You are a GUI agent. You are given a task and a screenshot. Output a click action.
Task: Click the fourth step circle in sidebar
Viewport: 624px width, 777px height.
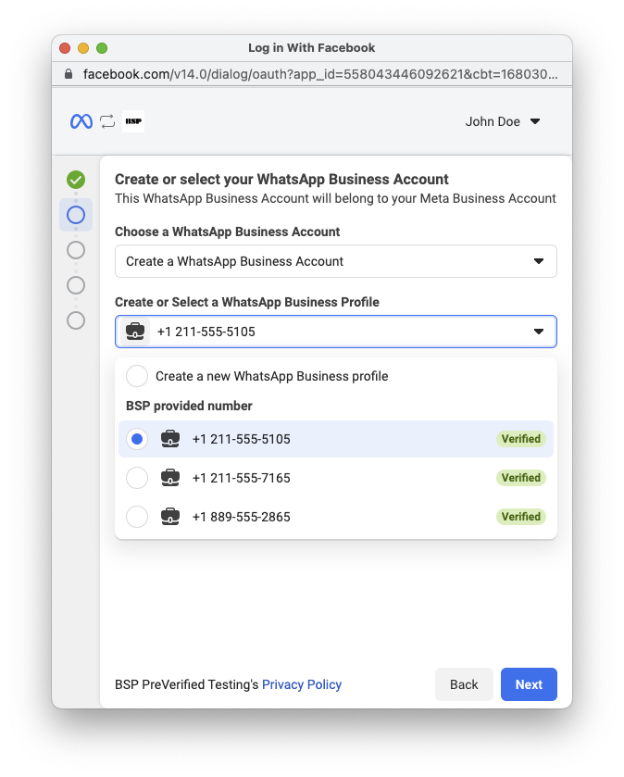[x=76, y=285]
